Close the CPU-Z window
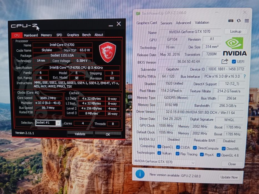 pyautogui.click(x=119, y=24)
